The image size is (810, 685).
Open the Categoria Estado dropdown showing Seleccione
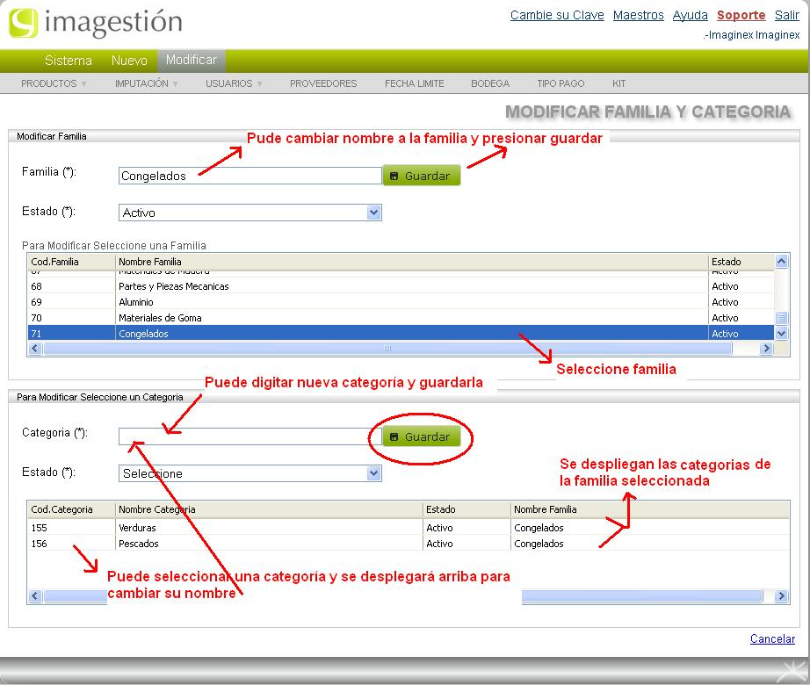pyautogui.click(x=250, y=473)
